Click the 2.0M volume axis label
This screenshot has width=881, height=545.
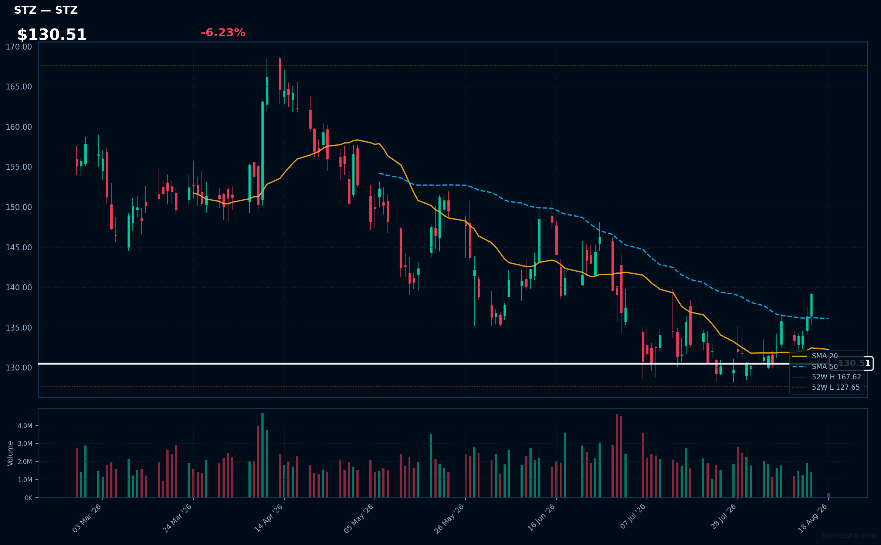click(x=25, y=462)
